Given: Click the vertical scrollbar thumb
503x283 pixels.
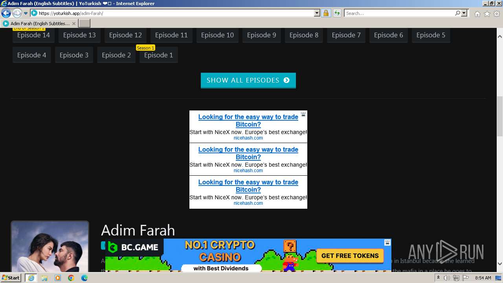Looking at the screenshot, I should [499, 116].
